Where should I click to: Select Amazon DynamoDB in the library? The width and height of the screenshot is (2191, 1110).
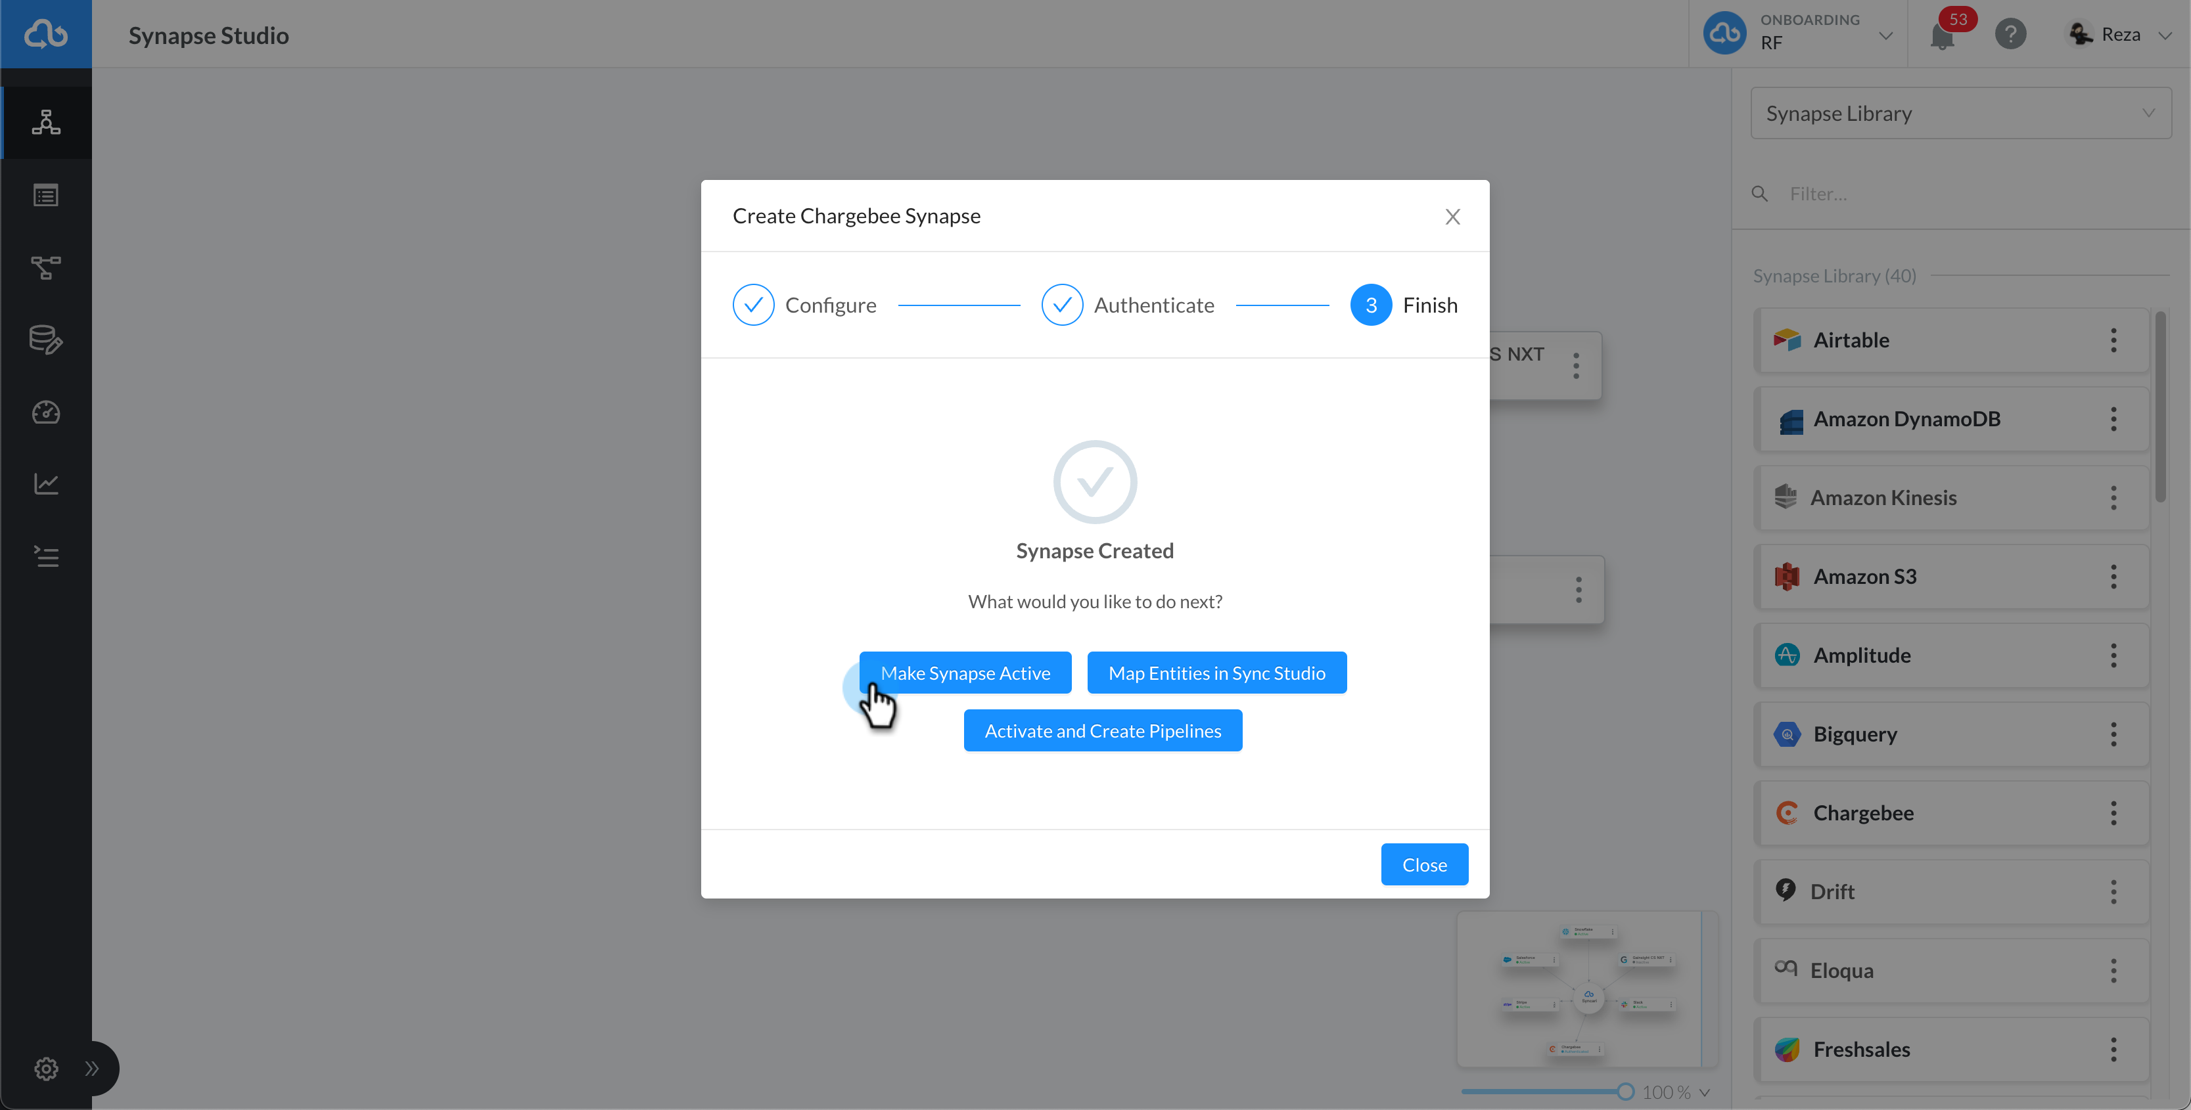[x=1952, y=419]
